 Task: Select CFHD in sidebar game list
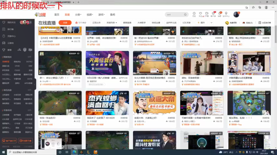[17, 66]
